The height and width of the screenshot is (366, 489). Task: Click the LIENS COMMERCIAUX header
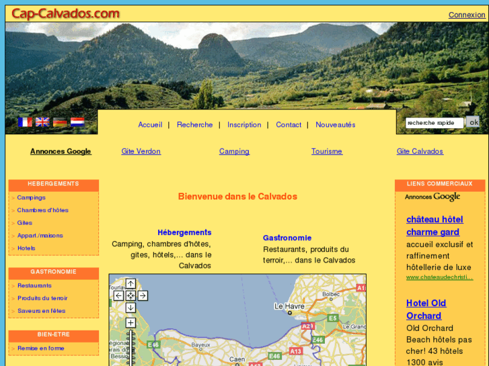440,184
